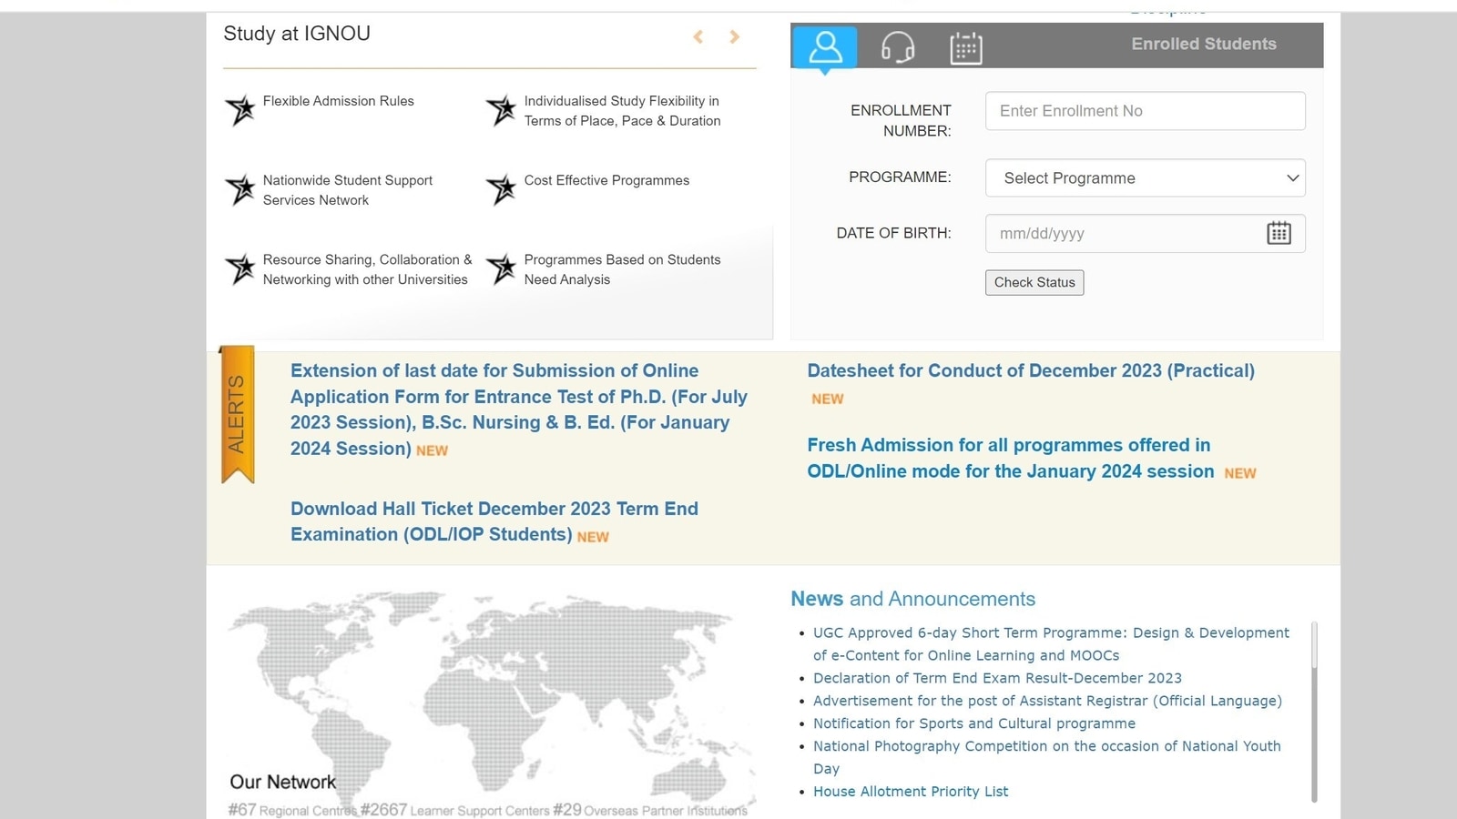Click star icon beside Resource Sharing, Collaboration
This screenshot has height=819, width=1457.
(241, 268)
